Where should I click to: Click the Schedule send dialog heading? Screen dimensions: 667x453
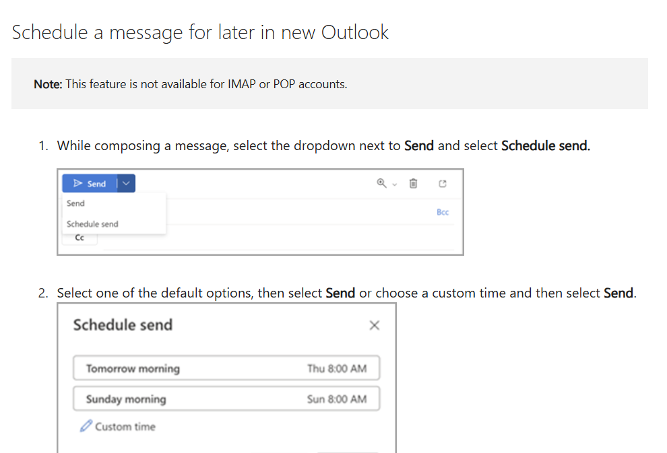point(123,325)
